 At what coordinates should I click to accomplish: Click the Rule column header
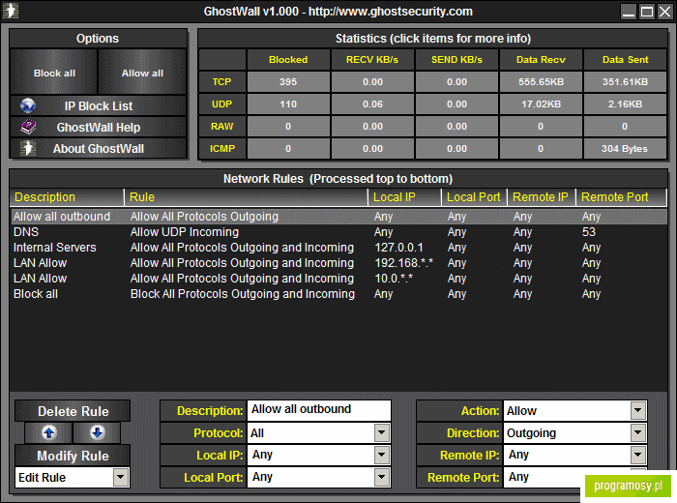click(246, 197)
